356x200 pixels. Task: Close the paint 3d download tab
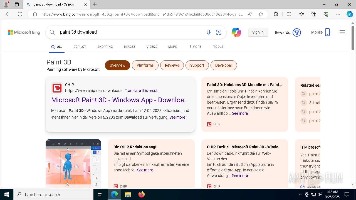point(85,4)
